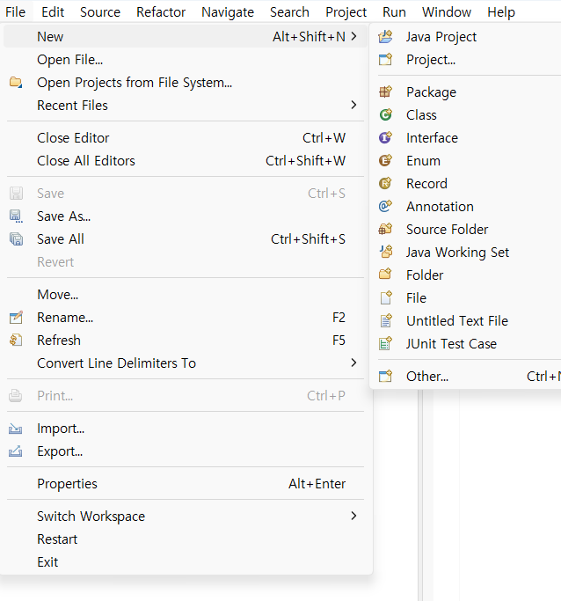561x601 pixels.
Task: Click the Ctrl+Shift+S shortcut text
Action: click(x=308, y=239)
